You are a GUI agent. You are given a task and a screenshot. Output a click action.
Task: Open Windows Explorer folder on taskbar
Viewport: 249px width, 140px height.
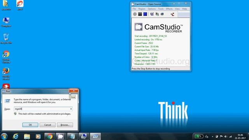(27, 136)
